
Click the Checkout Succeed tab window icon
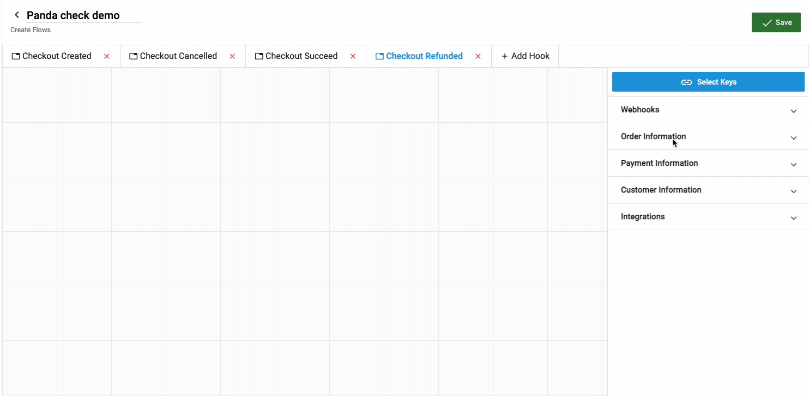click(259, 56)
